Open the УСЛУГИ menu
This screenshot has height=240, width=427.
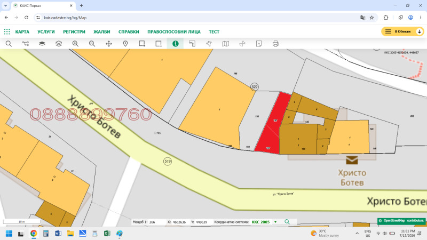click(x=46, y=31)
